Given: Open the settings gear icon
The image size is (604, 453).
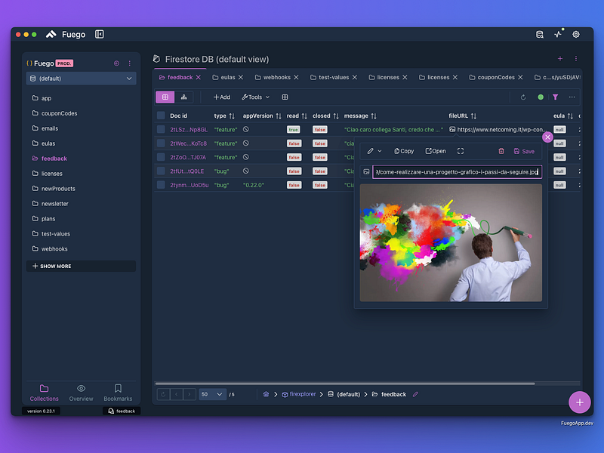Looking at the screenshot, I should tap(576, 34).
